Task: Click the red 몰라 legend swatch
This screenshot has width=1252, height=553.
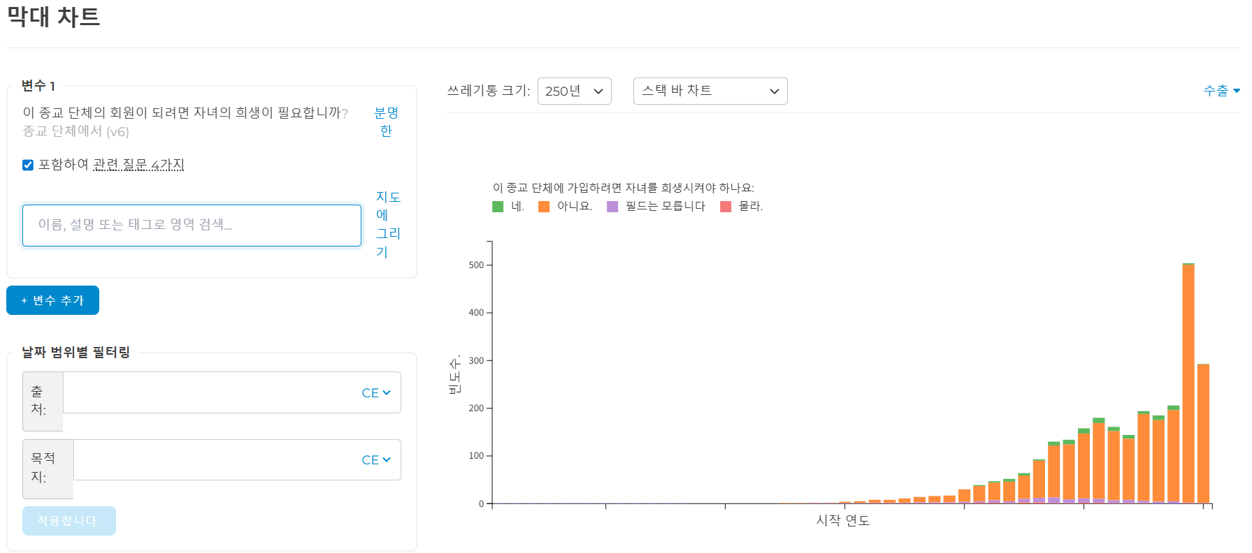Action: 726,207
